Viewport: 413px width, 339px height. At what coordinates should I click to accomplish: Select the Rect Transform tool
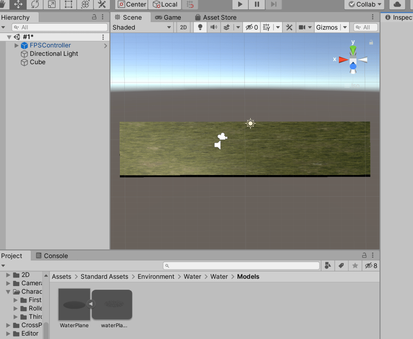69,4
